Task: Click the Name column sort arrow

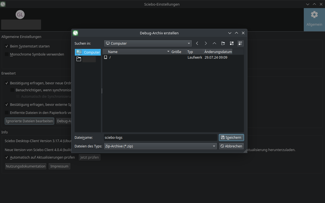Action: 168,52
